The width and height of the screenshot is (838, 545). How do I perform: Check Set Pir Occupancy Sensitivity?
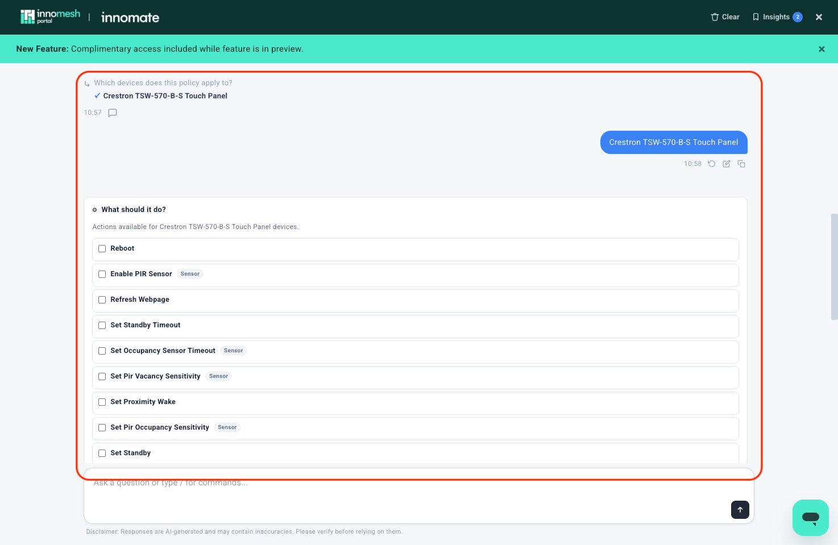tap(102, 427)
